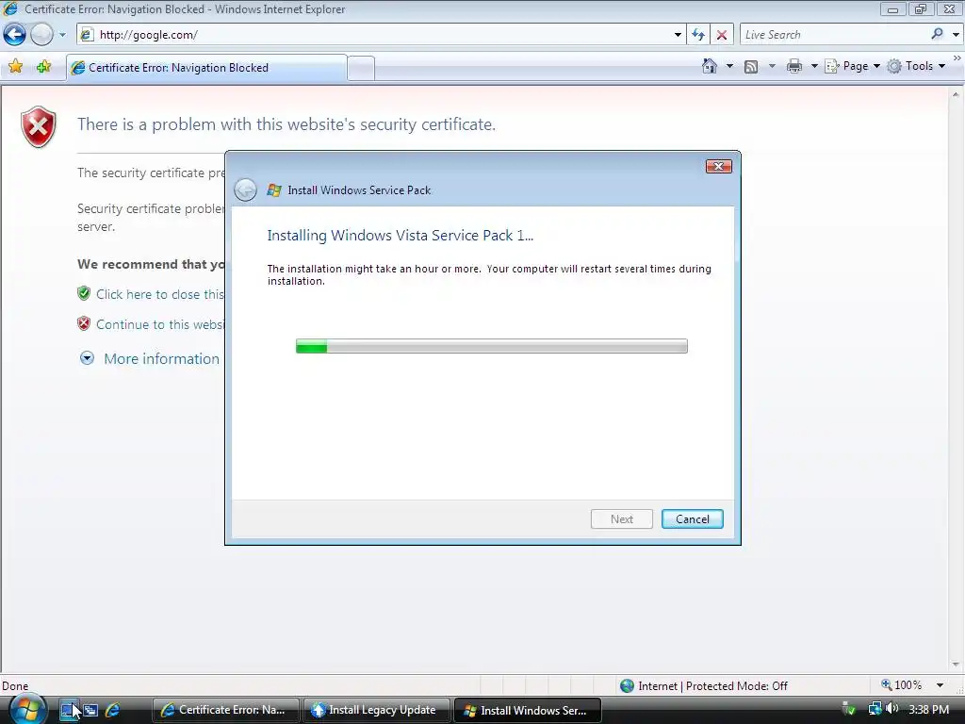The image size is (965, 724).
Task: Click into the Live Search box
Action: pos(834,35)
